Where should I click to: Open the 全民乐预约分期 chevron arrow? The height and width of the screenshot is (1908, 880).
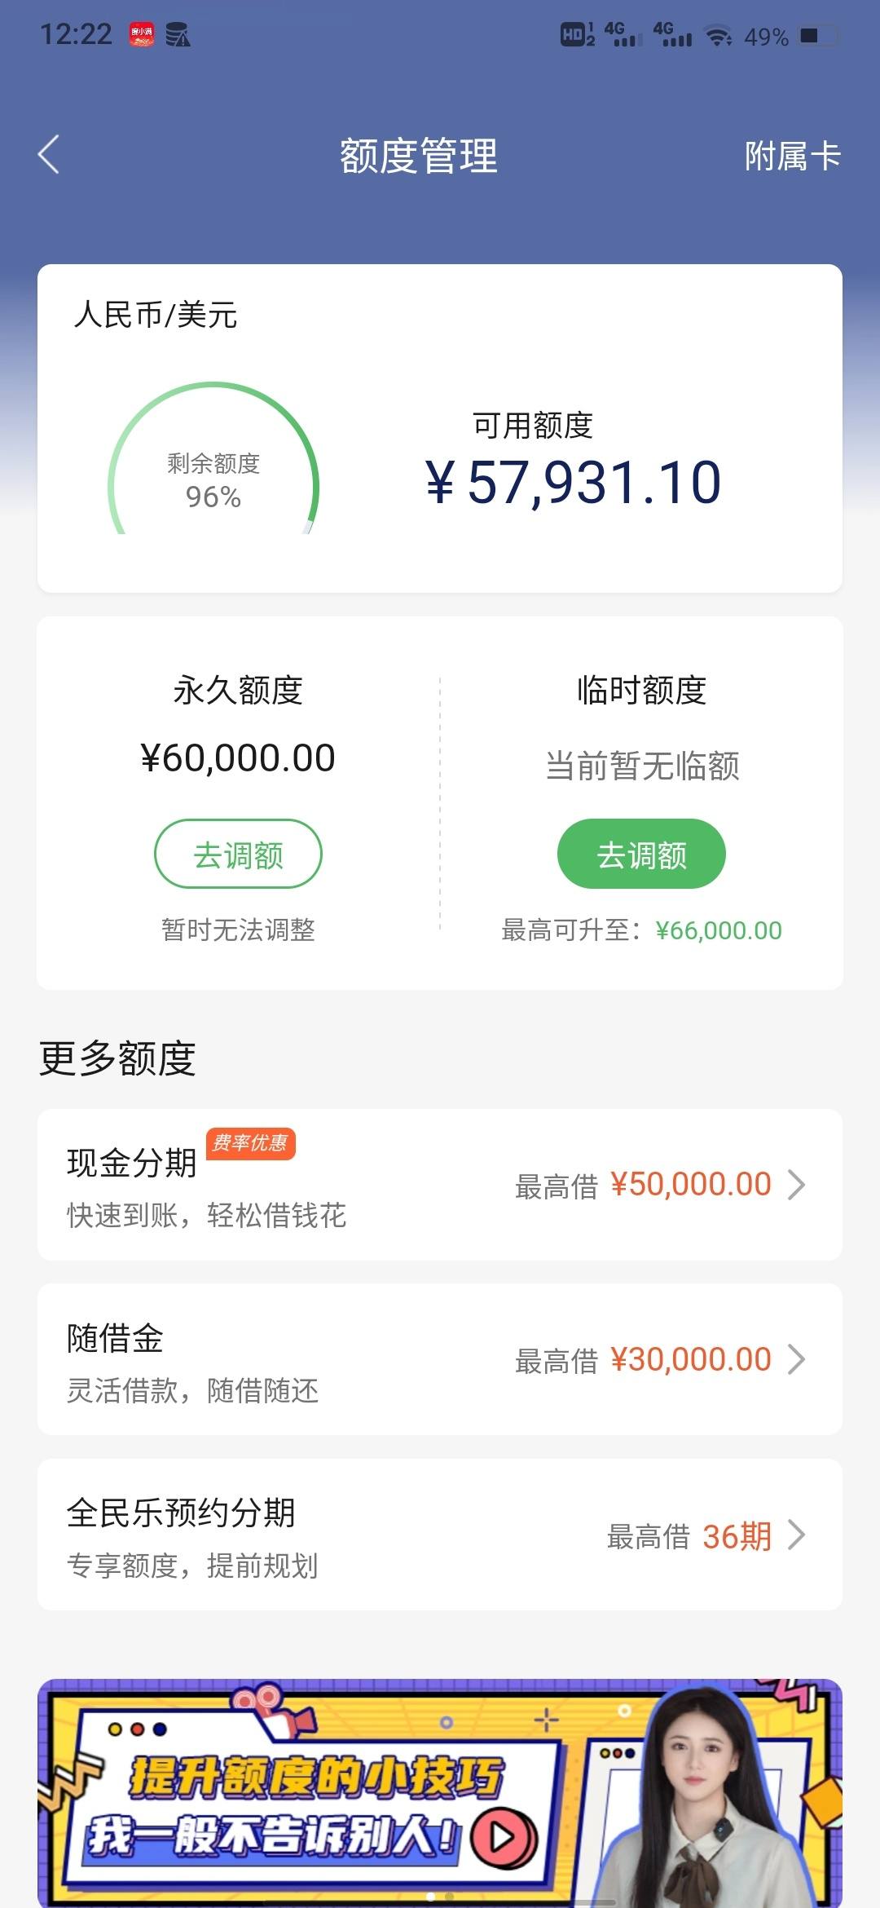point(796,1535)
